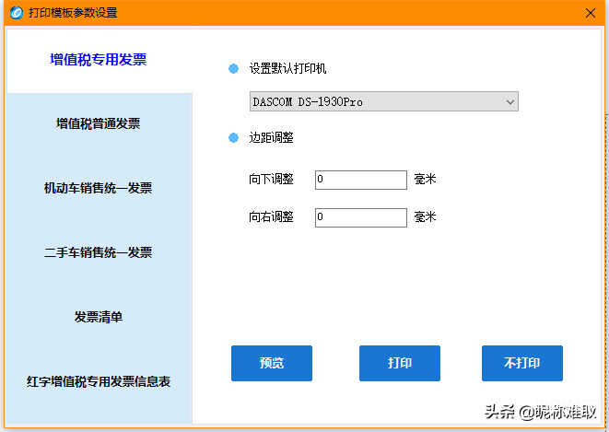This screenshot has height=432, width=609.
Task: Click the 设置默认打印机 label
Action: pyautogui.click(x=287, y=69)
